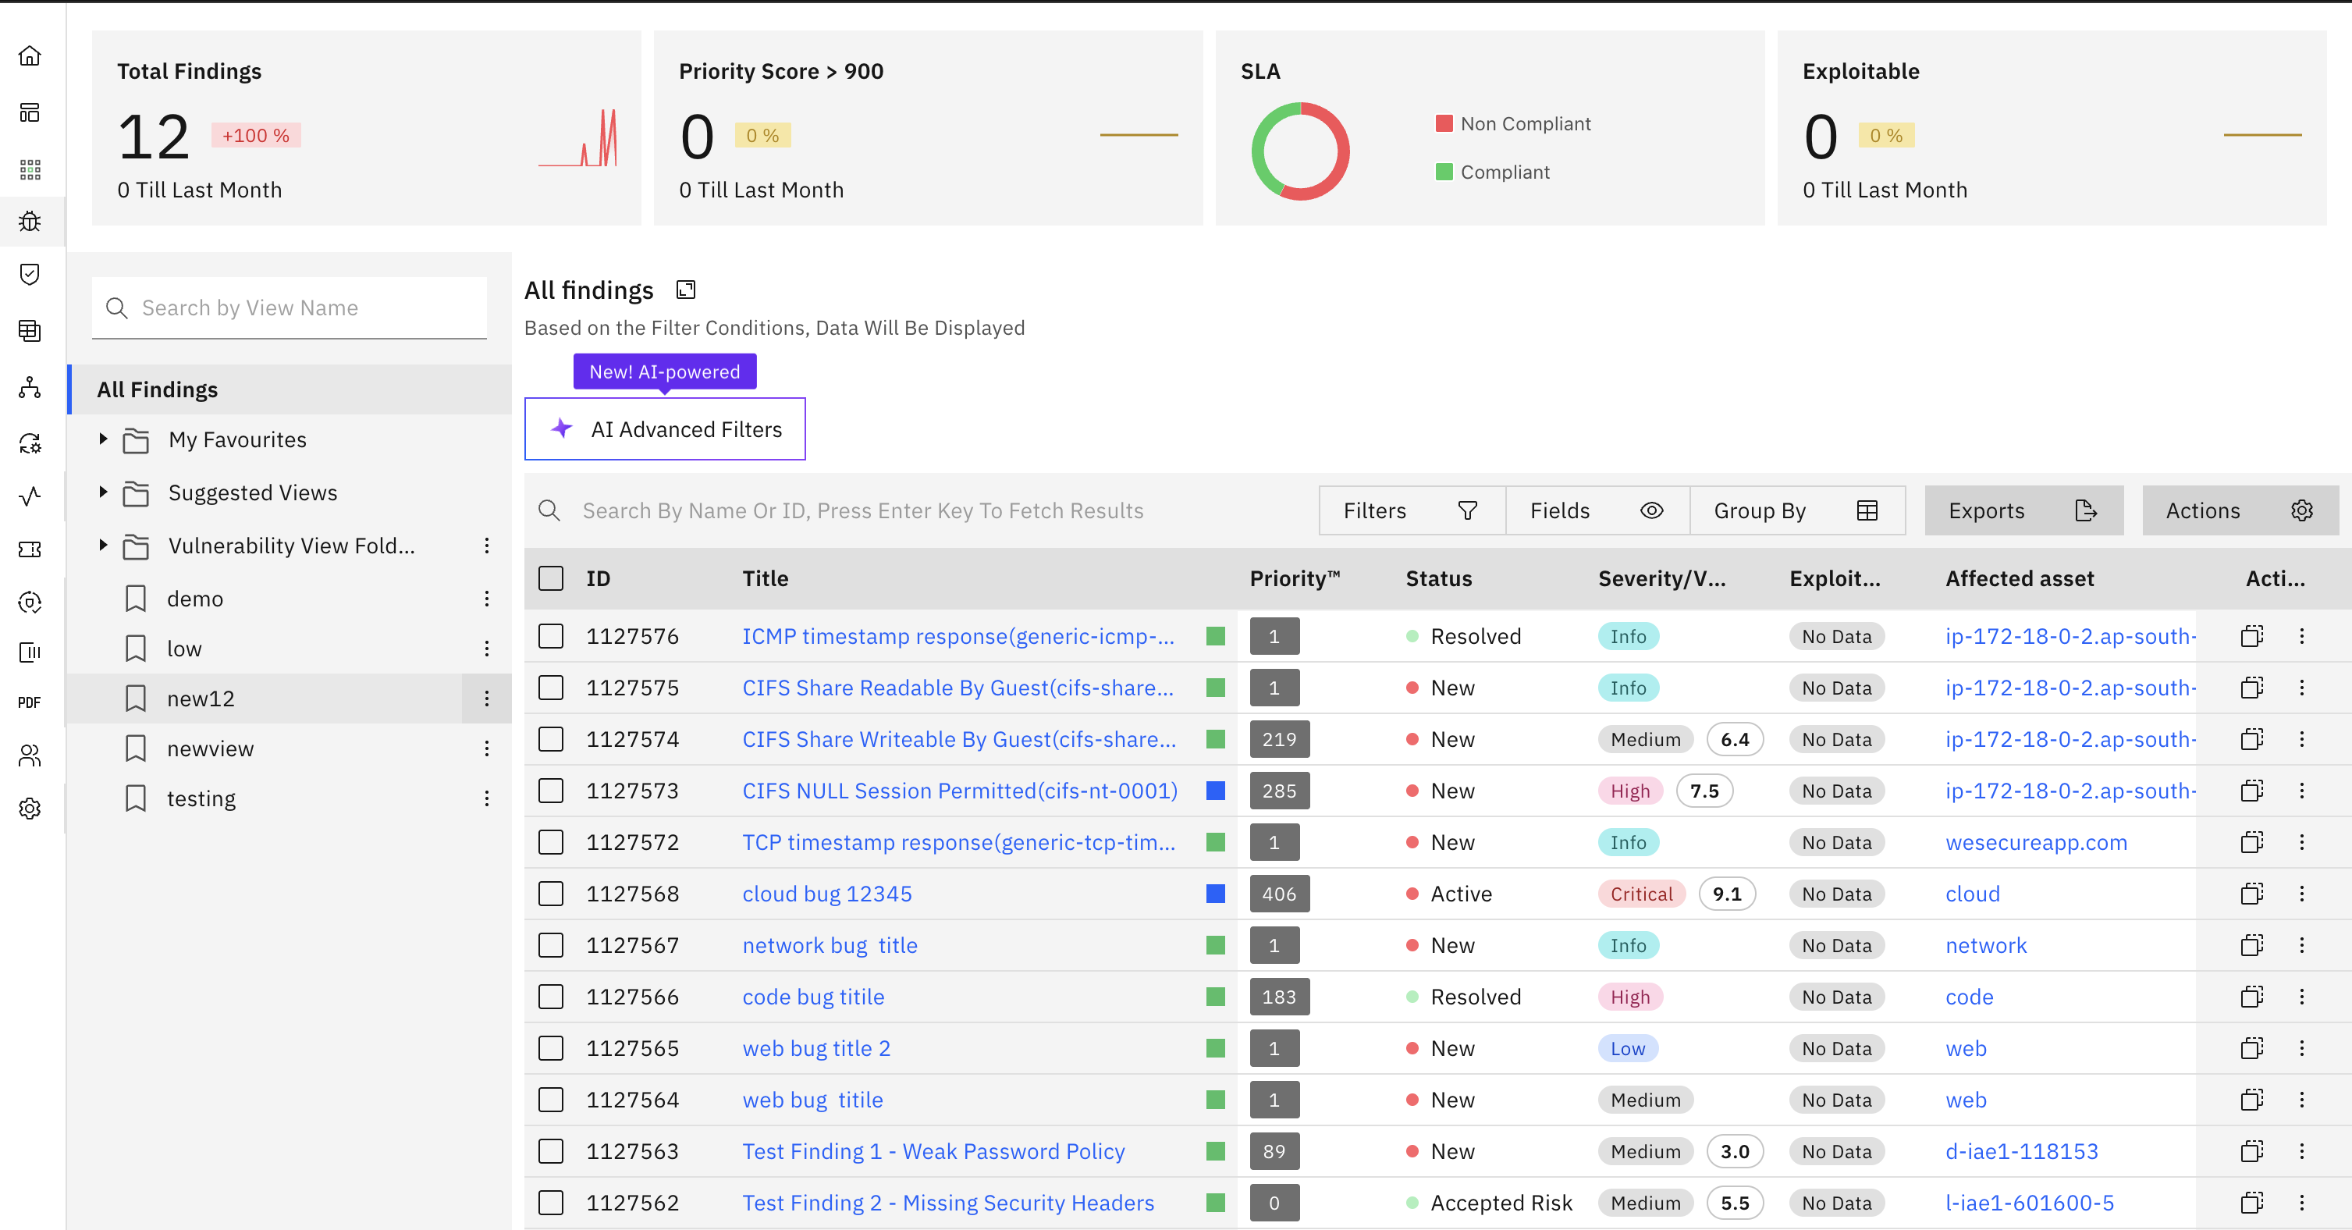Select the demo saved view
2352x1230 pixels.
[x=194, y=598]
